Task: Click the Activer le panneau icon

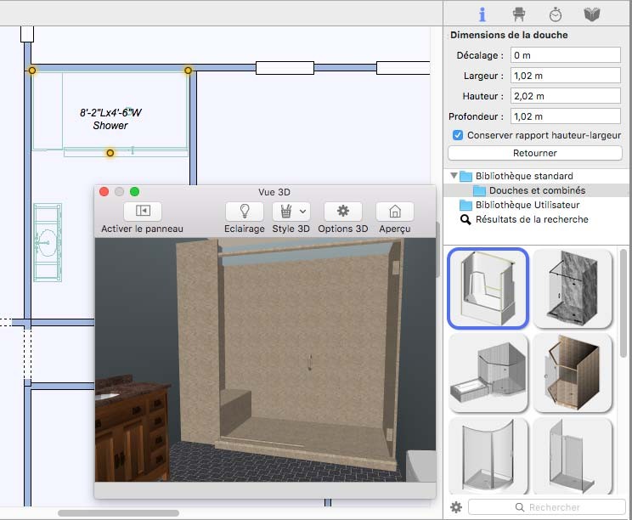Action: [x=142, y=211]
